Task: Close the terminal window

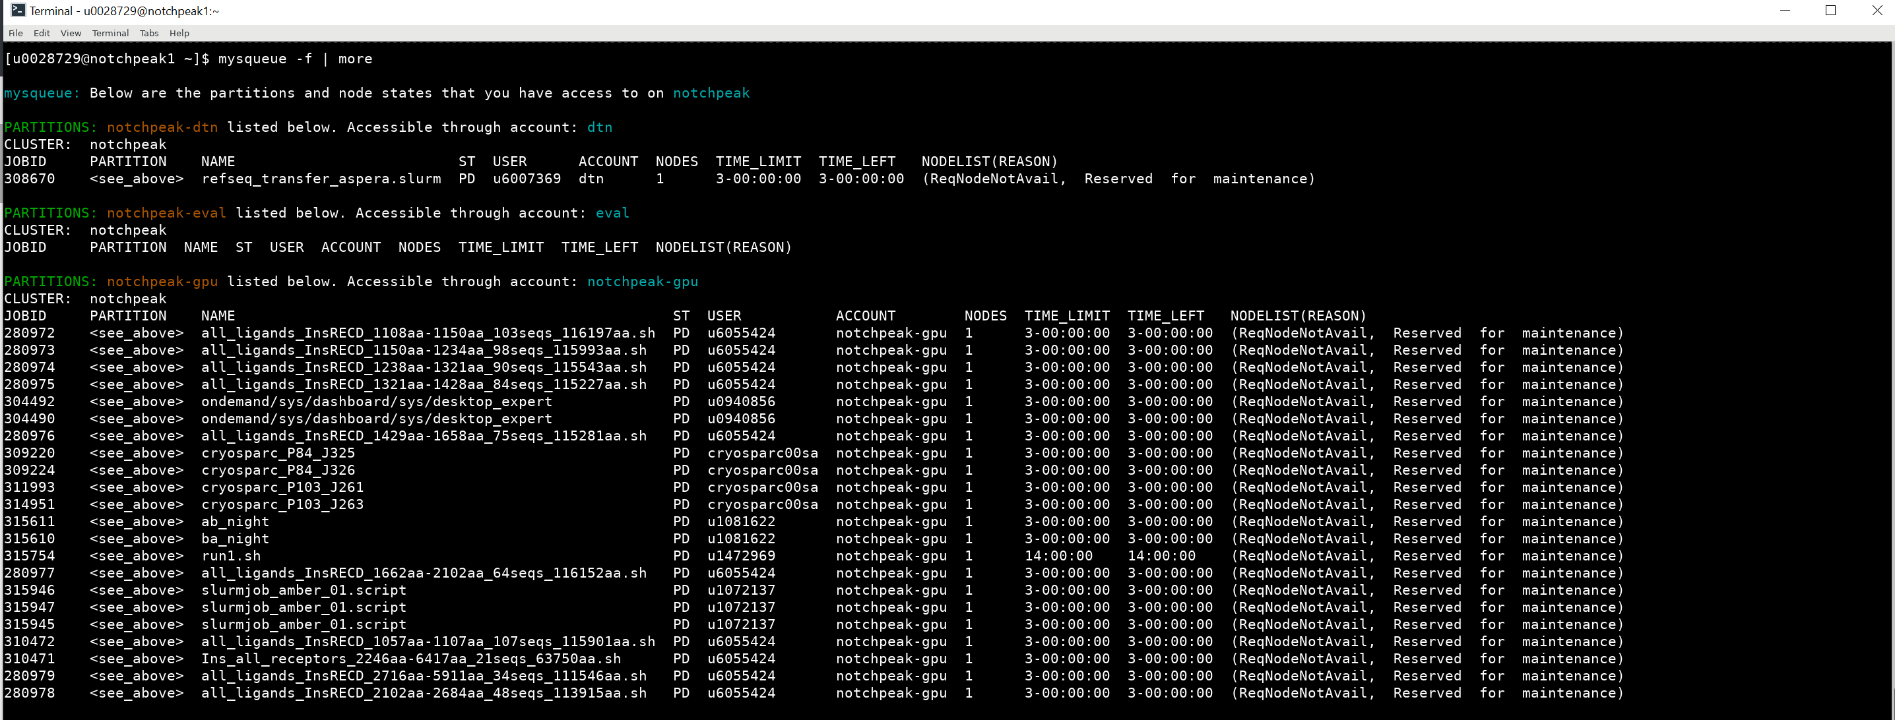Action: pos(1877,11)
